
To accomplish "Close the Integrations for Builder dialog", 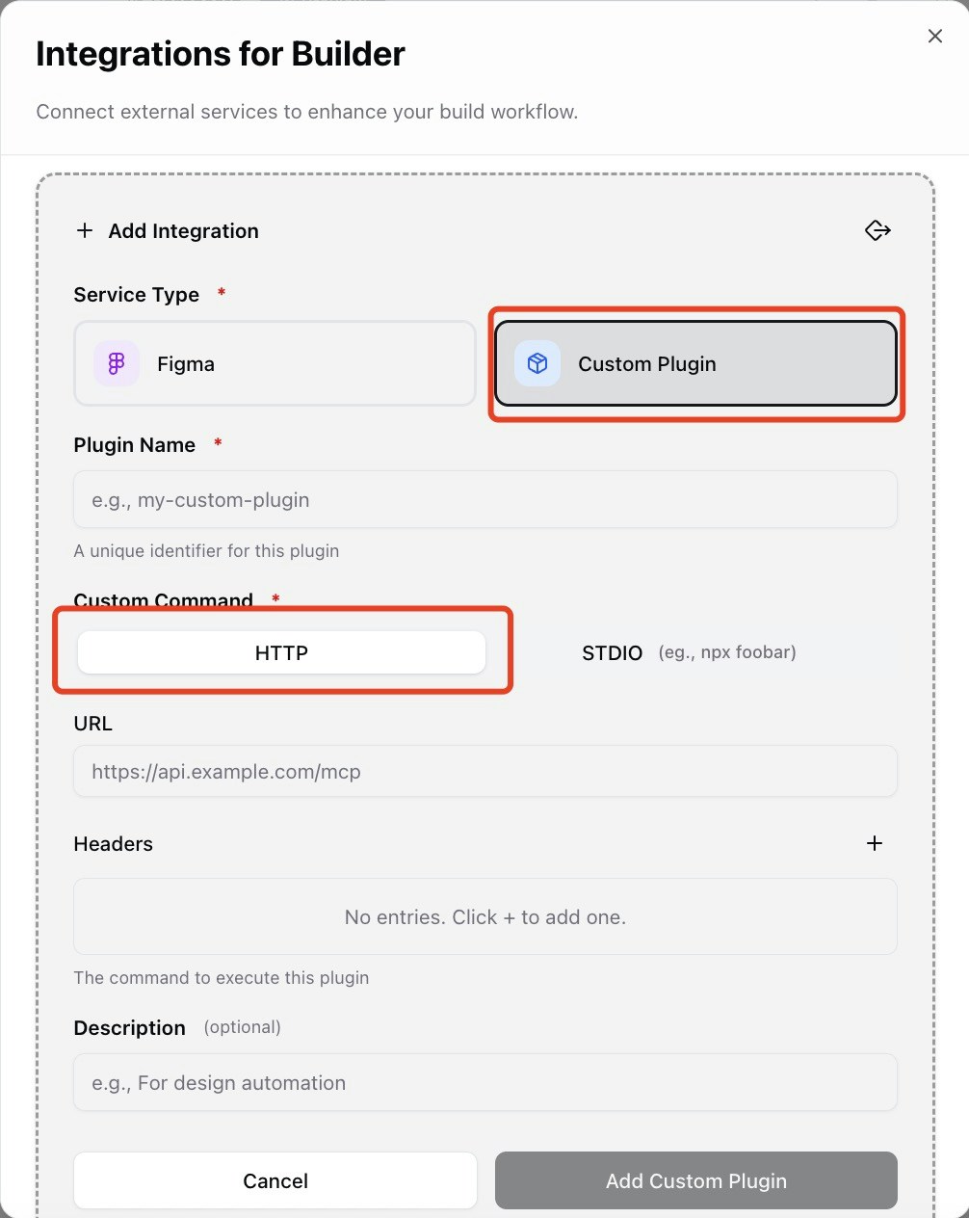I will click(934, 37).
